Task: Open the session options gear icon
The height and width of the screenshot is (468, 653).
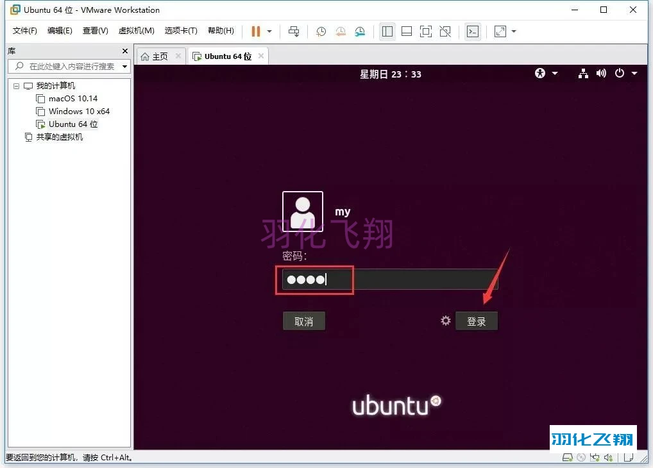Action: coord(446,321)
